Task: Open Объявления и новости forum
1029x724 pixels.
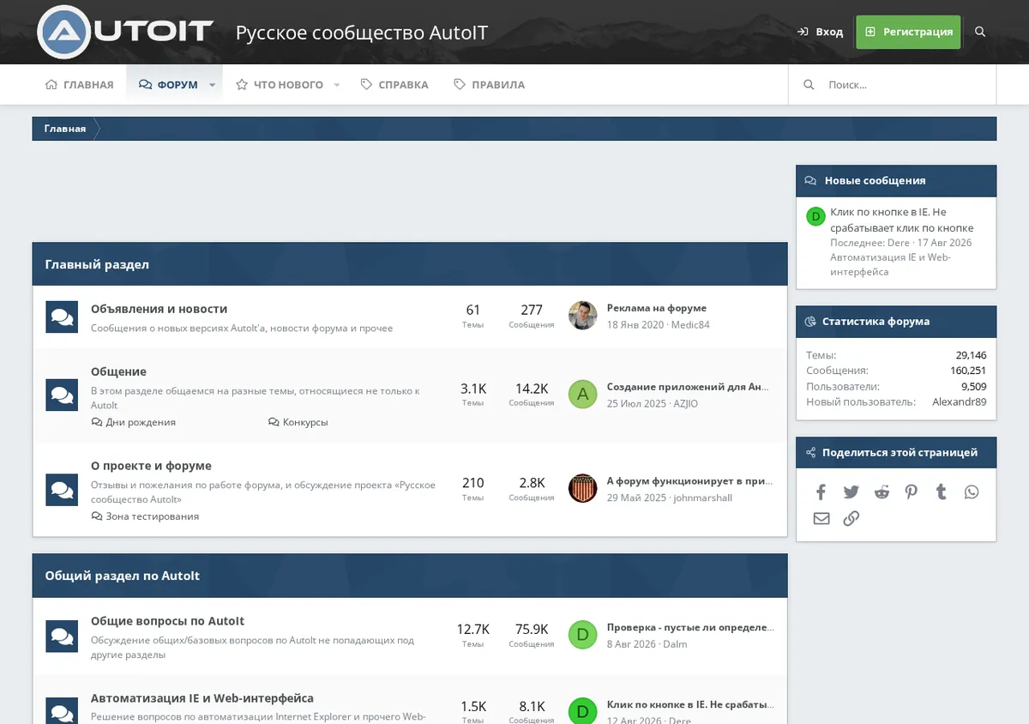Action: tap(159, 309)
